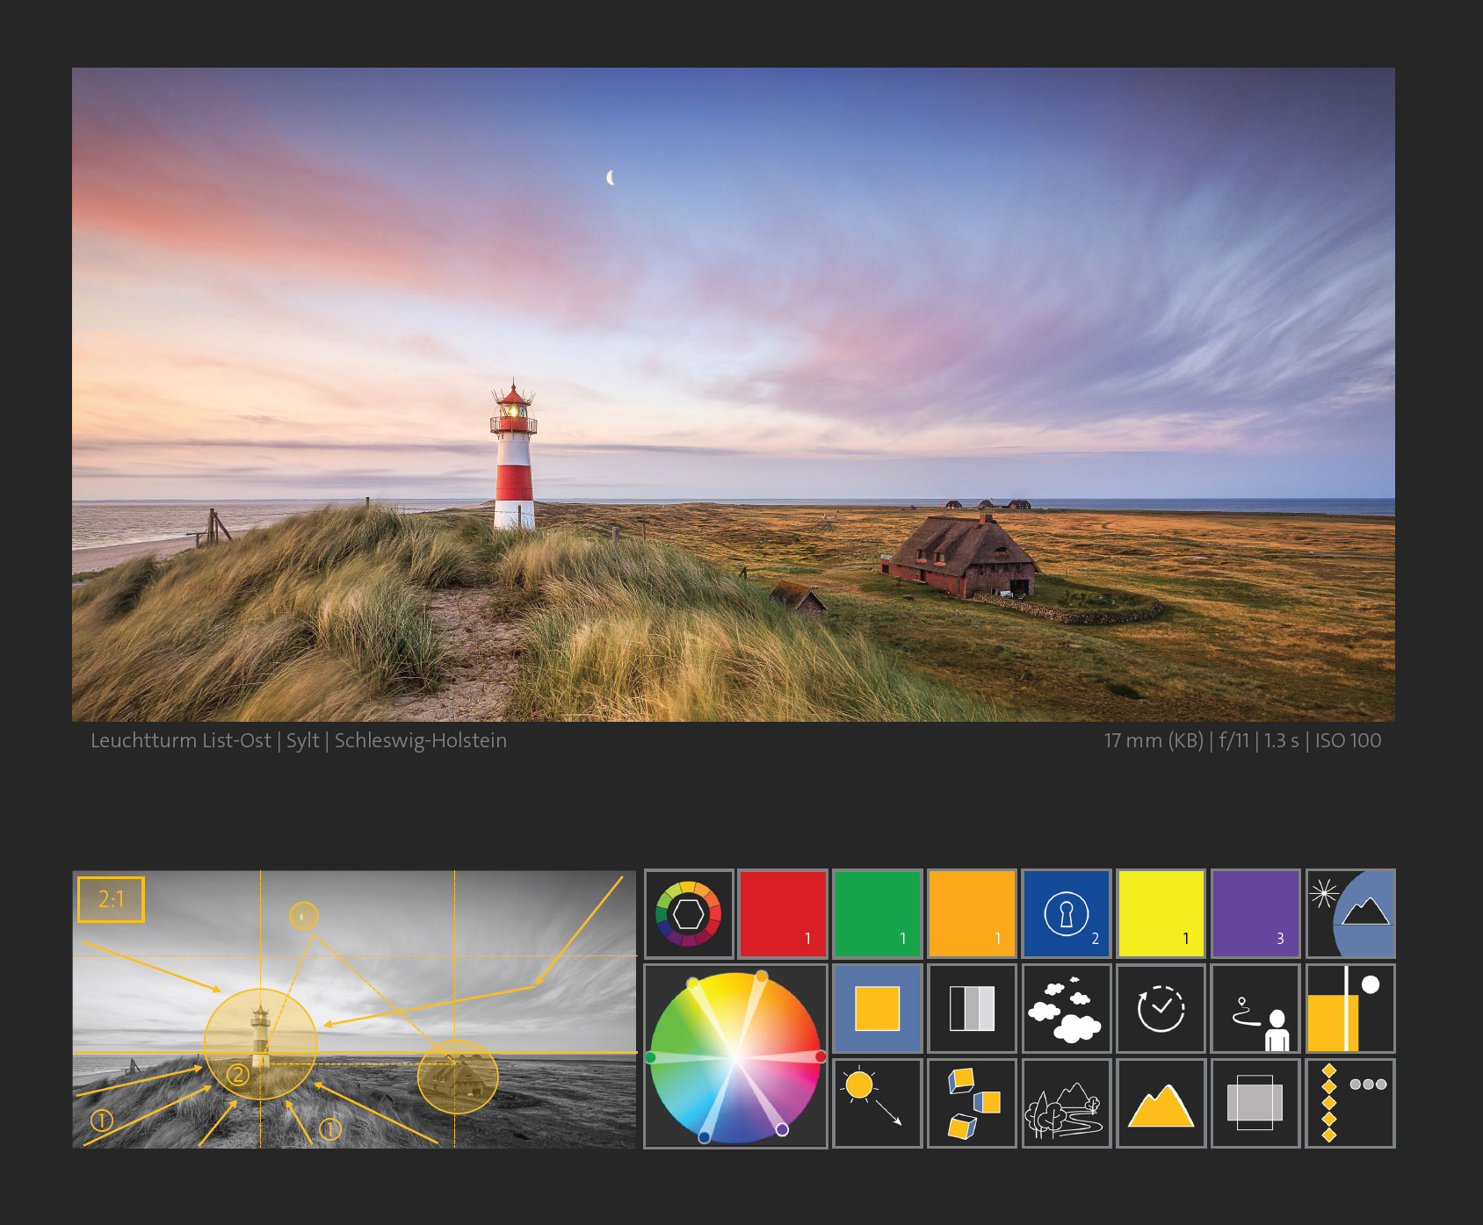
Task: Click the yellow mountain icon
Action: (1161, 1104)
